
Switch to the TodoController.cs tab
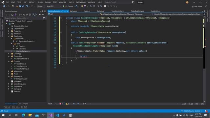[118, 11]
